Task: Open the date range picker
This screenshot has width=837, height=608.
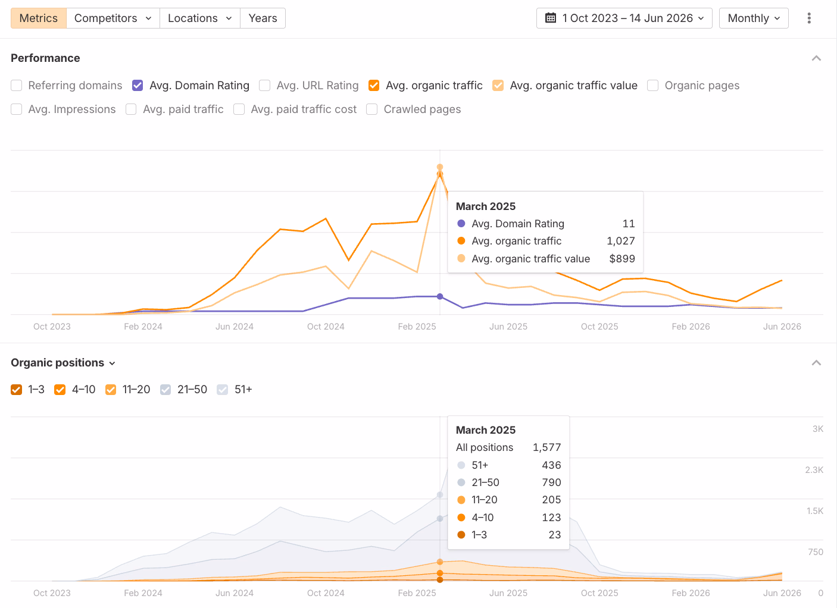Action: coord(624,18)
